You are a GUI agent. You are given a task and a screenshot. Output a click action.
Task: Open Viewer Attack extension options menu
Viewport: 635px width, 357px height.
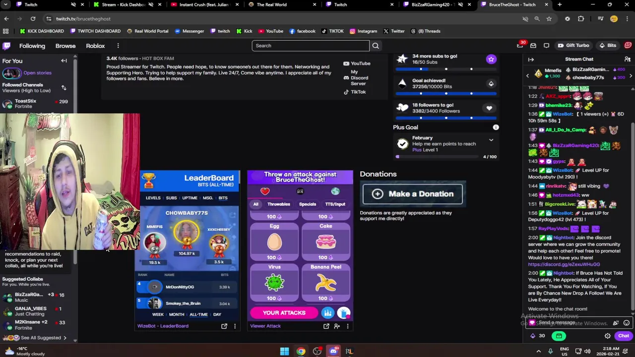coord(348,326)
